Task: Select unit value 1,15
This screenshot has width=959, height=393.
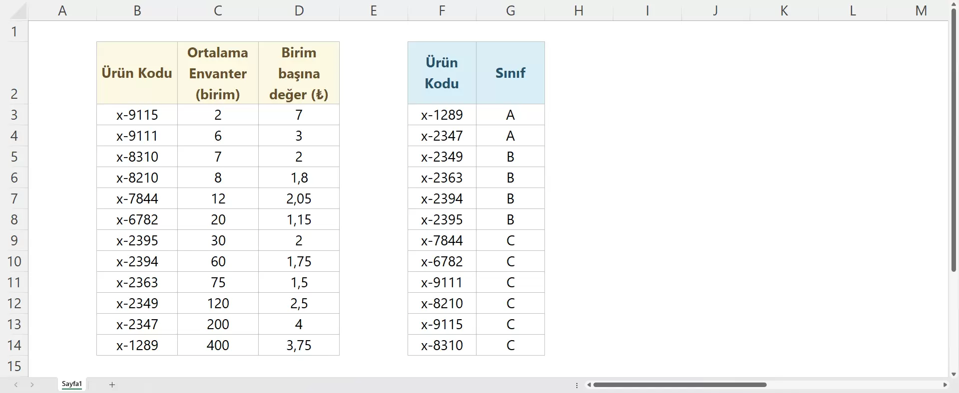Action: point(299,219)
